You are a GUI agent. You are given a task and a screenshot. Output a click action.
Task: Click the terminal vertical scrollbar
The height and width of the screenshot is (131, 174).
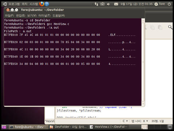143,62
